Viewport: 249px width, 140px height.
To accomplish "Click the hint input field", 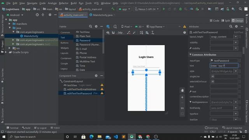I will pyautogui.click(x=224, y=66).
